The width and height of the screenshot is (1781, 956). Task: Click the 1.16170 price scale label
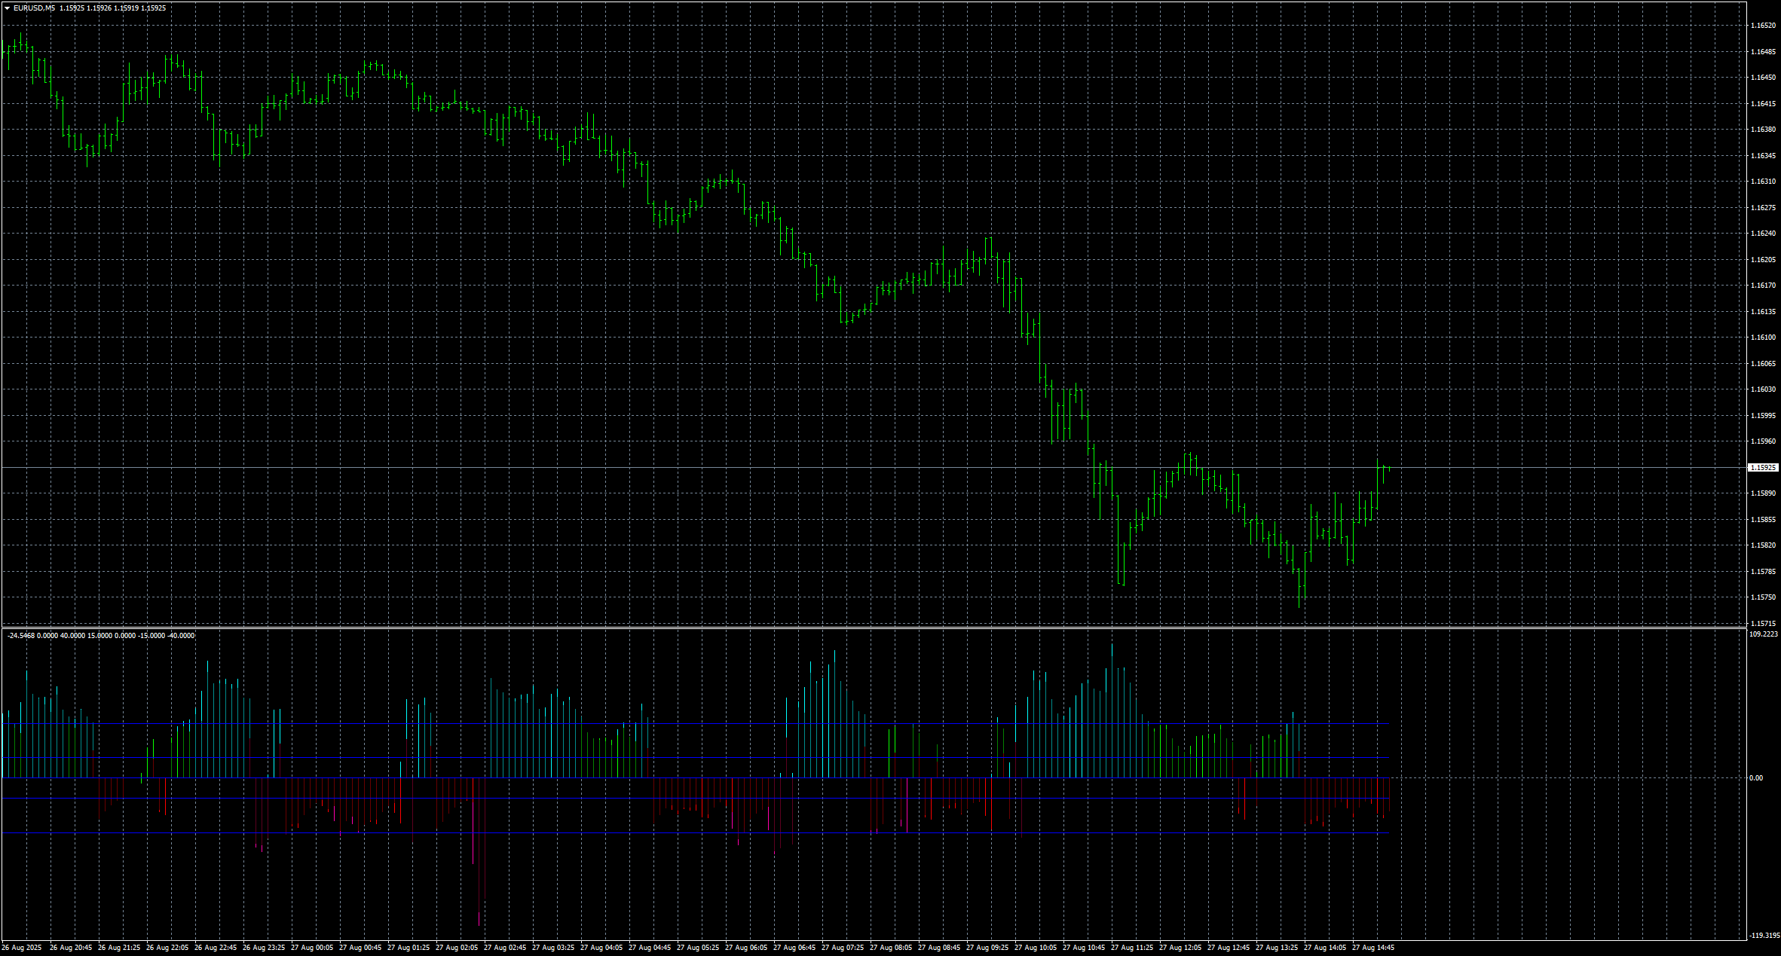(1762, 286)
